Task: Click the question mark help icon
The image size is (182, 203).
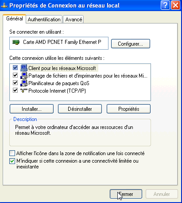Action: click(x=165, y=5)
